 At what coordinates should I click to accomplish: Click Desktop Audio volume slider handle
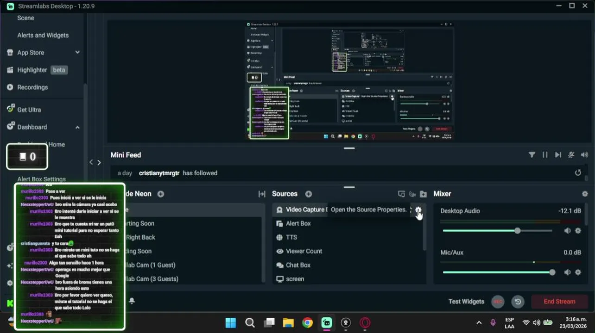tap(517, 231)
